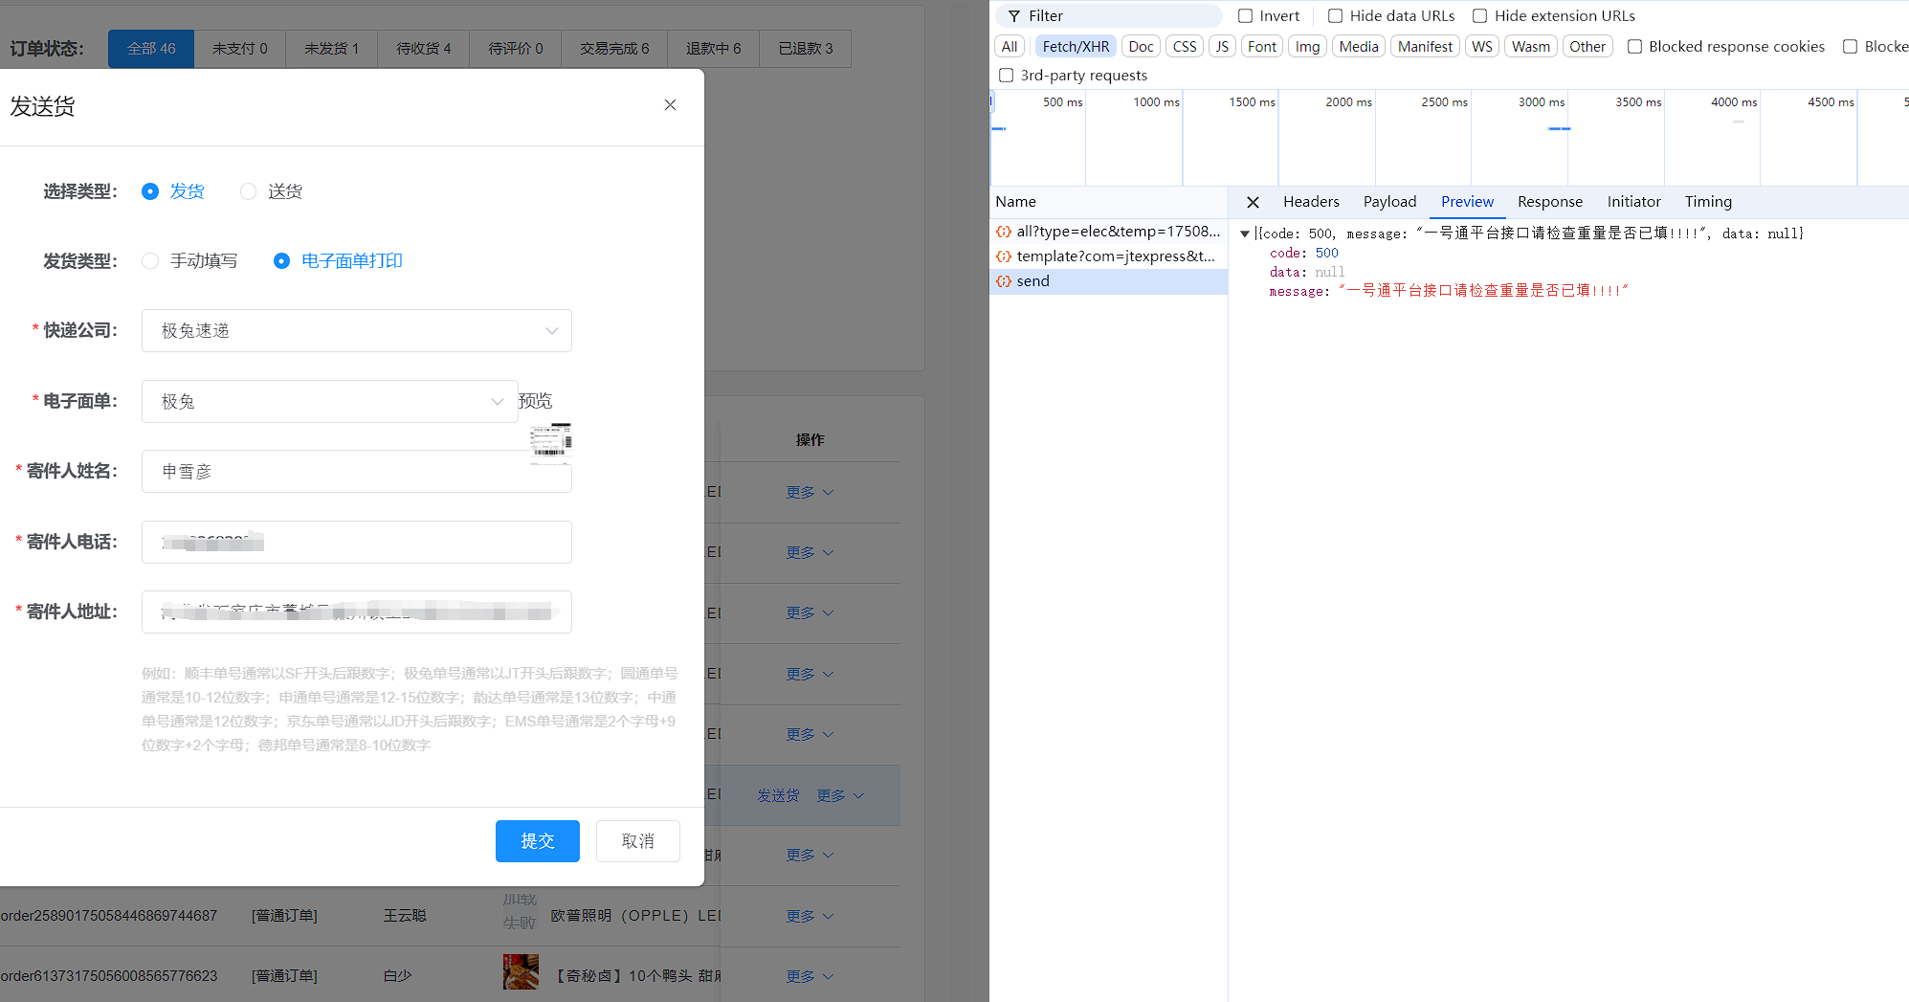The image size is (1909, 1002).
Task: Expand 更多 in the first order row
Action: [x=810, y=493]
